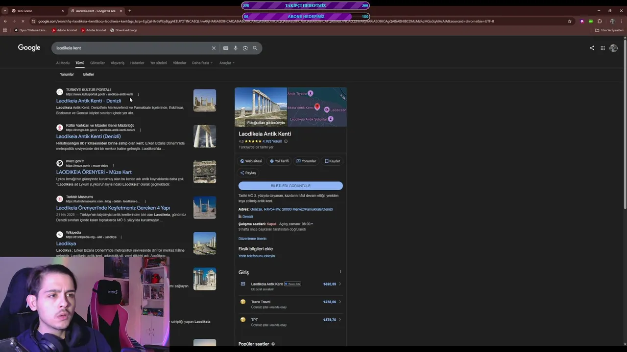Screen dimensions: 627x352
Task: Expand opening hours dropdown arrow
Action: click(x=312, y=224)
